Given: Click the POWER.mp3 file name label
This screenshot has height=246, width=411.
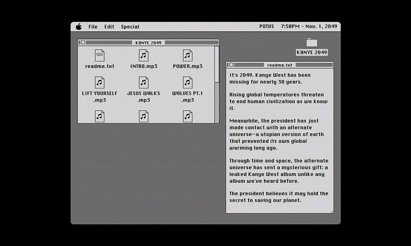Looking at the screenshot, I should pos(188,66).
